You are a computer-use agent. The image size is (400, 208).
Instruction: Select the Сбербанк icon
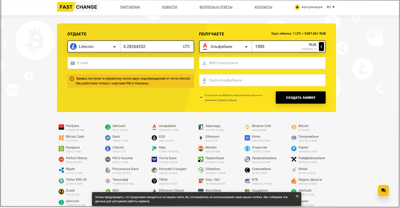click(x=201, y=170)
